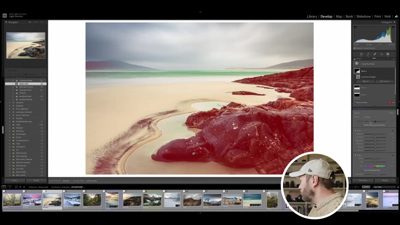Click the right panel scrollbar
Viewport: 400px width, 225px height.
tap(398, 112)
